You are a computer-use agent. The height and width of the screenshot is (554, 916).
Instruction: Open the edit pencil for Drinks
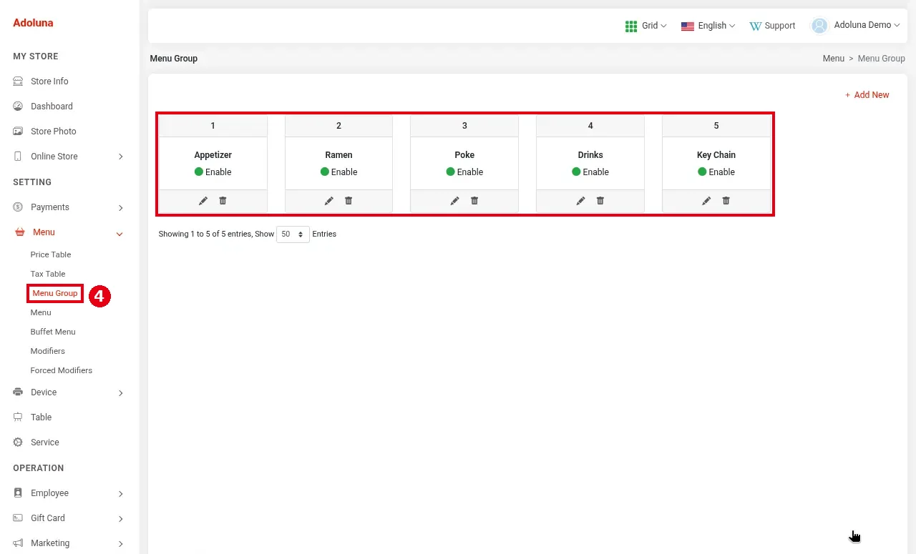coord(581,201)
